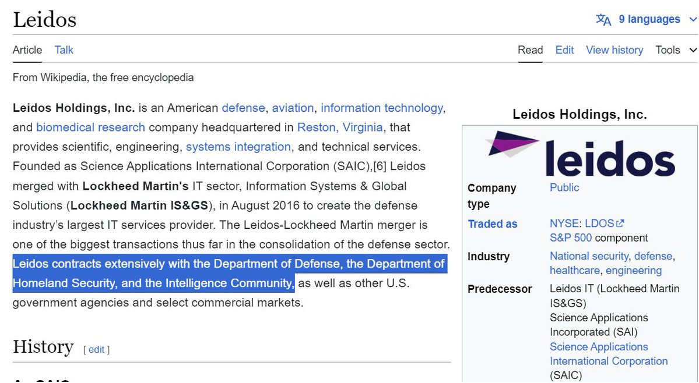The image size is (699, 383).
Task: Edit the History section
Action: point(96,350)
